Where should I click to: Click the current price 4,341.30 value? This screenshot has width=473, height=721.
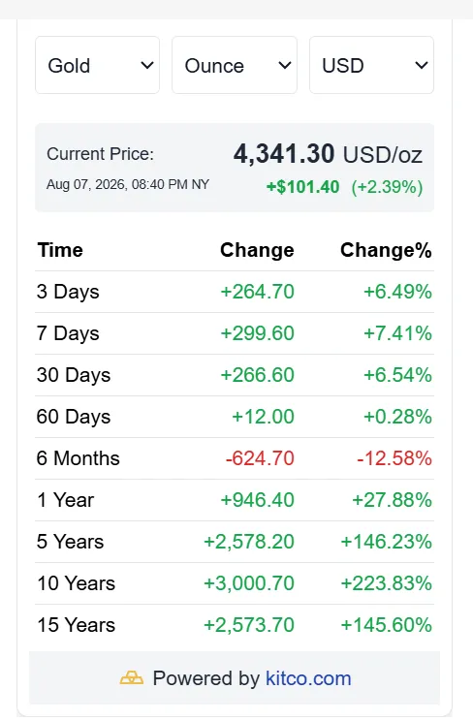(x=284, y=153)
